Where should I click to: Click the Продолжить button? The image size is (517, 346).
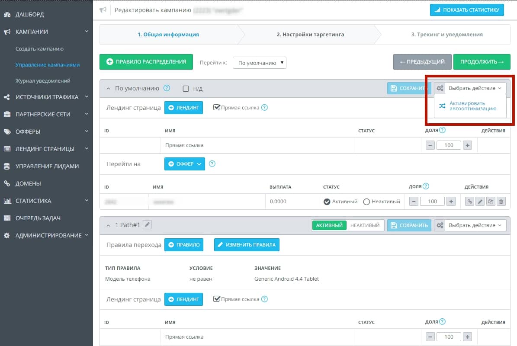pos(482,61)
